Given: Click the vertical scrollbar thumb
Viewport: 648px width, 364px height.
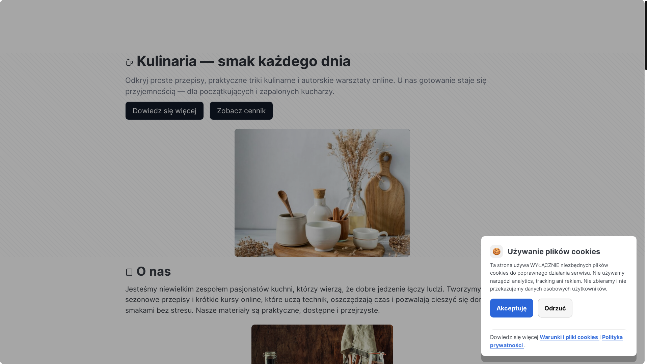Looking at the screenshot, I should pos(646,35).
